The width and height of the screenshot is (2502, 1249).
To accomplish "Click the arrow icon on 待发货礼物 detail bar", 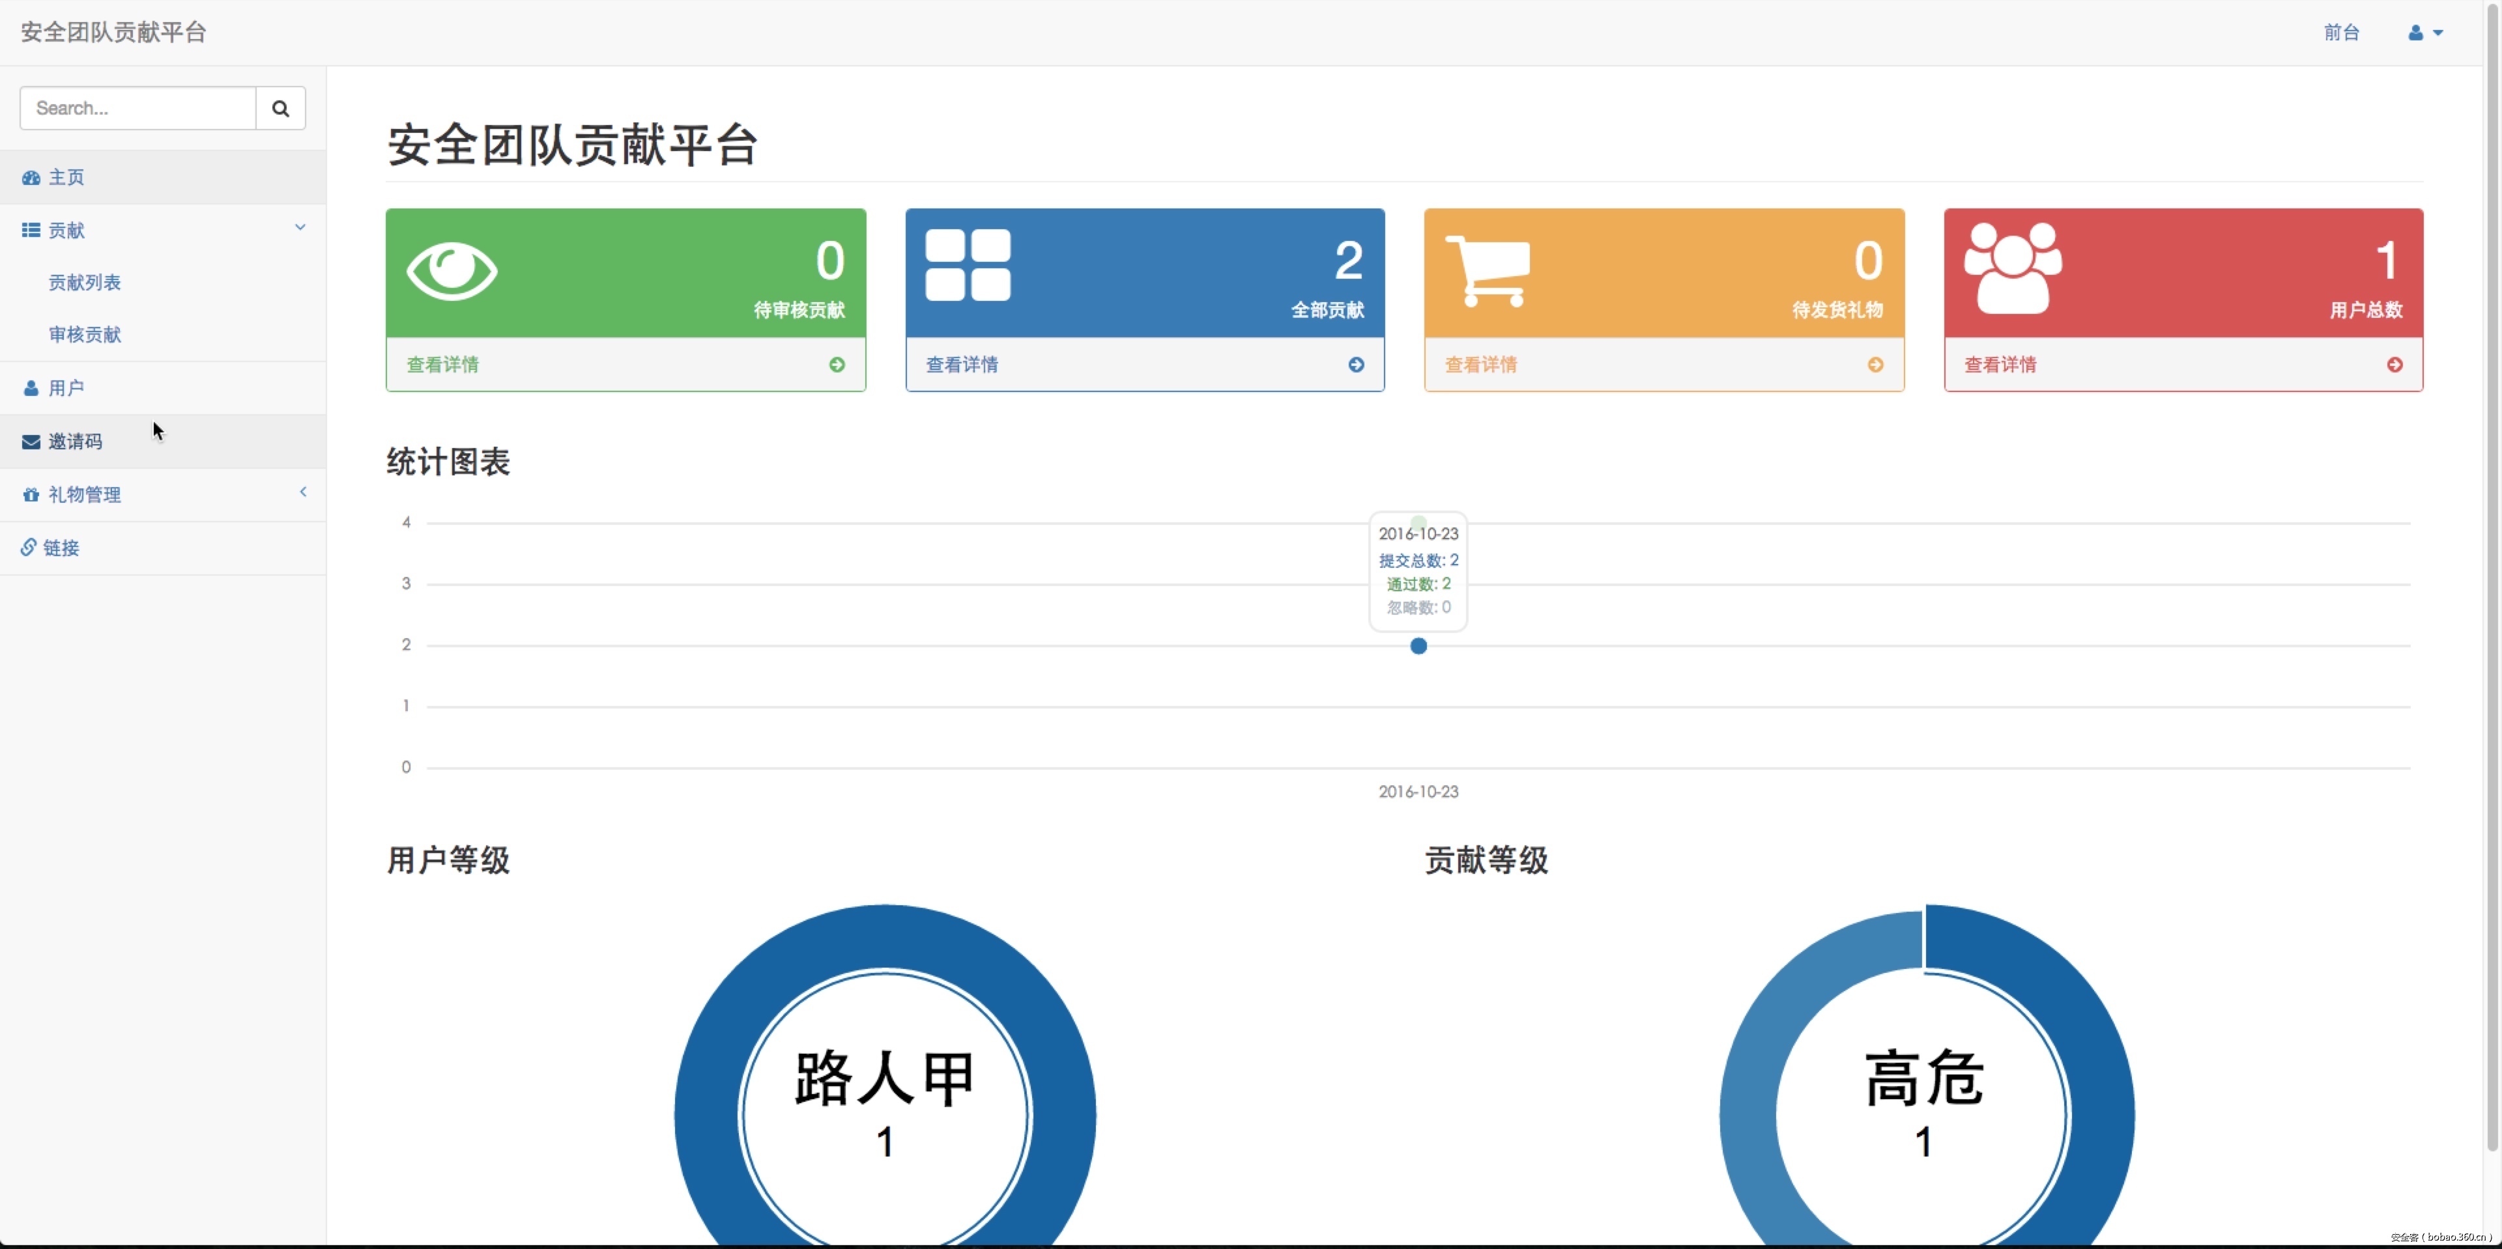I will [x=1876, y=364].
